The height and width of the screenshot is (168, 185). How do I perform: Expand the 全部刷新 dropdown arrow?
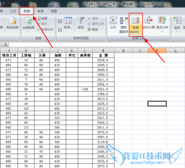28,32
